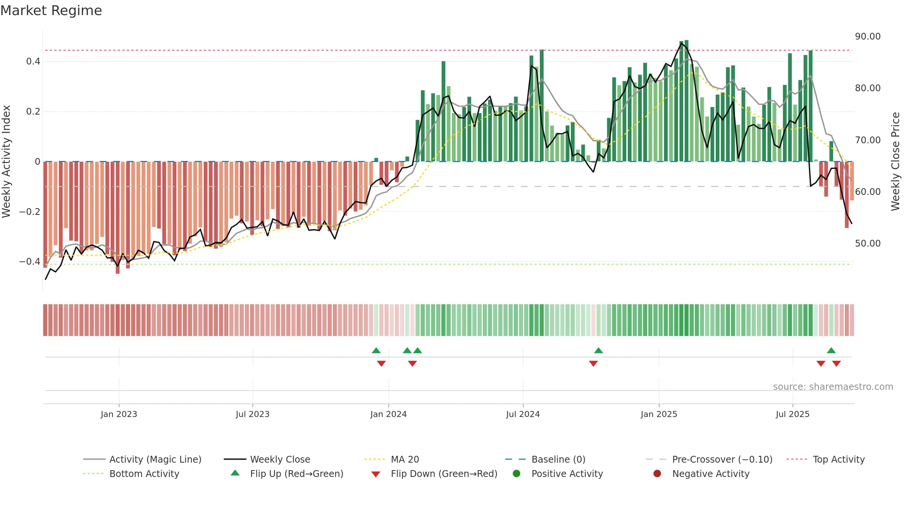Image resolution: width=906 pixels, height=509 pixels.
Task: Toggle the Pre-Crossover (−0.10) legend entry
Action: (709, 459)
